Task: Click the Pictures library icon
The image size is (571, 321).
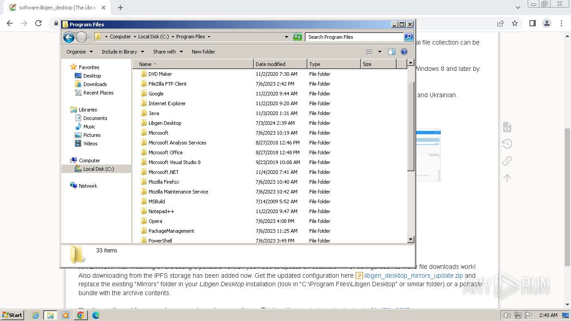Action: 78,135
